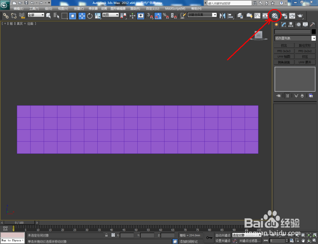Screen dimensions: 318x244
Task: Expand the Help options dropdown arrow
Action: (x=286, y=3)
